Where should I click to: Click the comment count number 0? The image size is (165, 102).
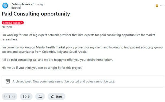tap(29, 97)
